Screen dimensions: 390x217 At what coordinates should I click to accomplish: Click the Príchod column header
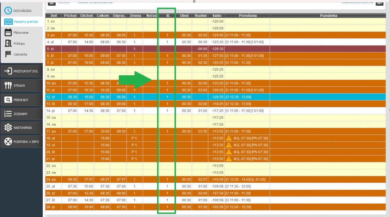click(70, 15)
